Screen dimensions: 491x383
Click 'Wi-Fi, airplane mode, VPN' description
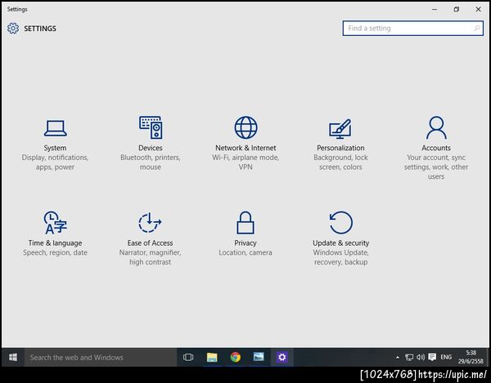click(245, 163)
